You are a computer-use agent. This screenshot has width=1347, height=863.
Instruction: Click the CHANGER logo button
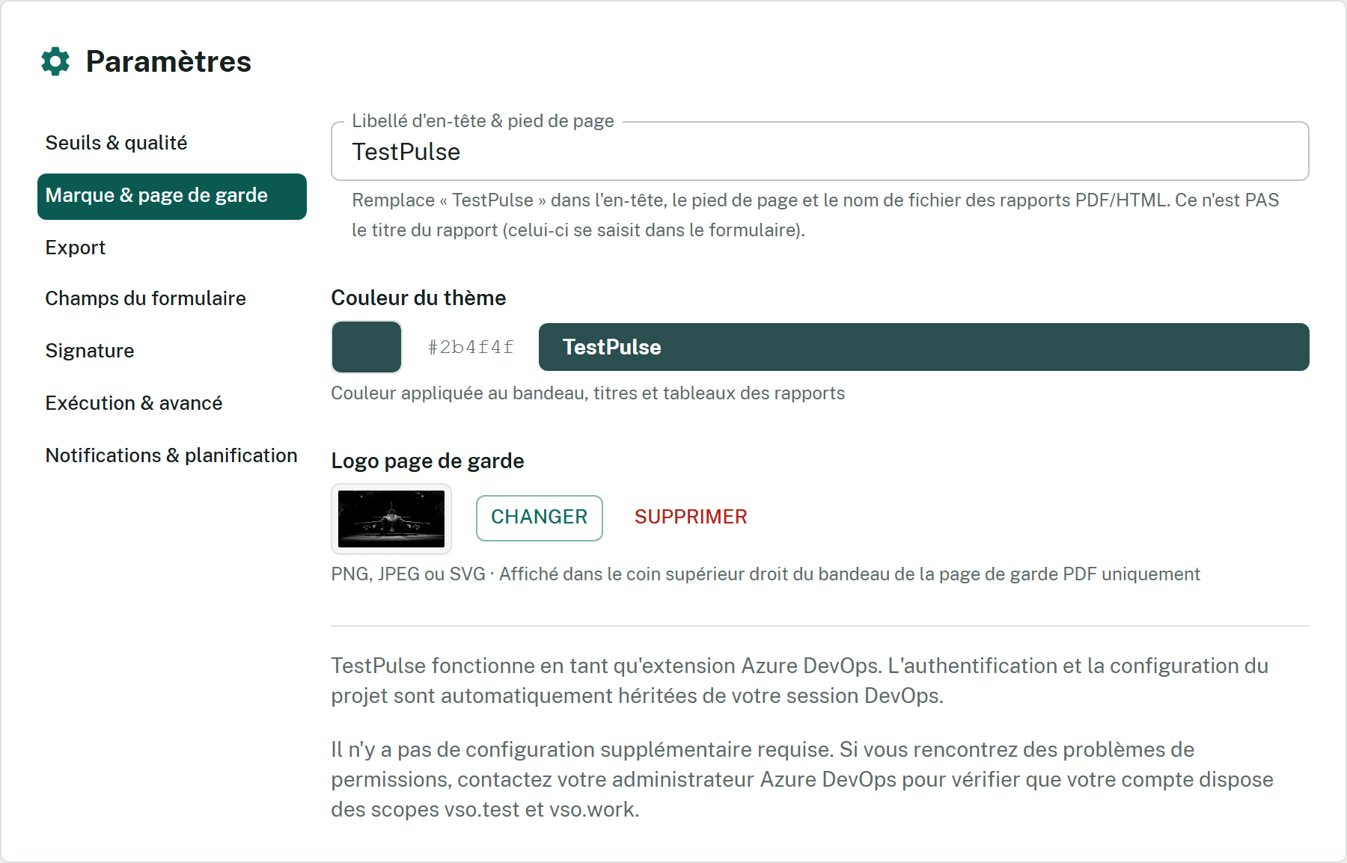[540, 518]
